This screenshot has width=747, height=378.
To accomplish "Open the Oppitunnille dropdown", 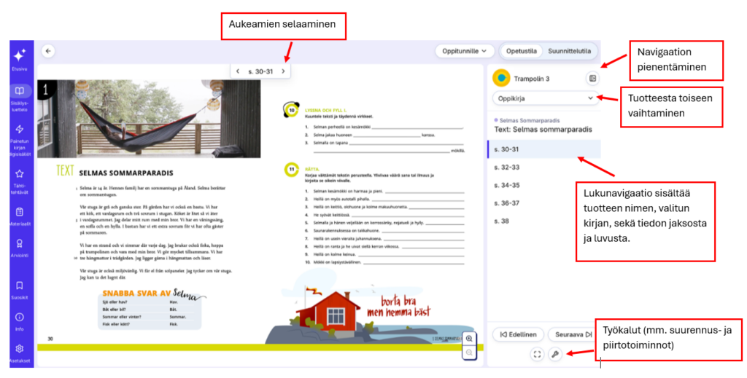I will (x=465, y=51).
